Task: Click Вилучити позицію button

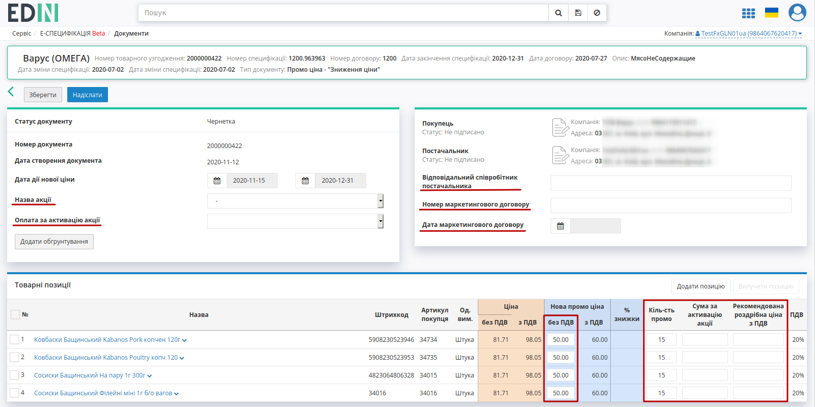Action: coord(766,286)
